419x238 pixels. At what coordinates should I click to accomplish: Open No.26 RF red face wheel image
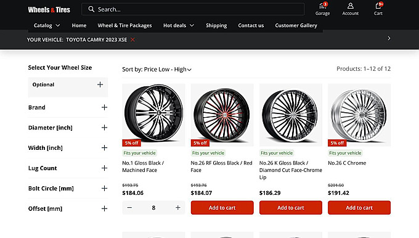pos(222,115)
